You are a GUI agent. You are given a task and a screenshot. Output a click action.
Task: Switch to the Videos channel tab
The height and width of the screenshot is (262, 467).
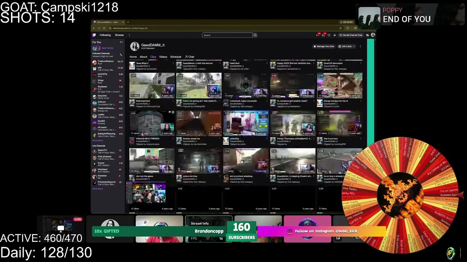pyautogui.click(x=163, y=57)
